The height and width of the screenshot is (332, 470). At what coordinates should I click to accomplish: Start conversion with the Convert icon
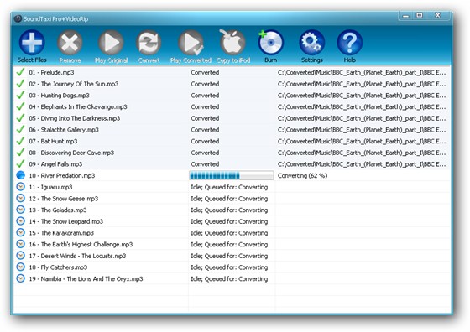(x=149, y=43)
